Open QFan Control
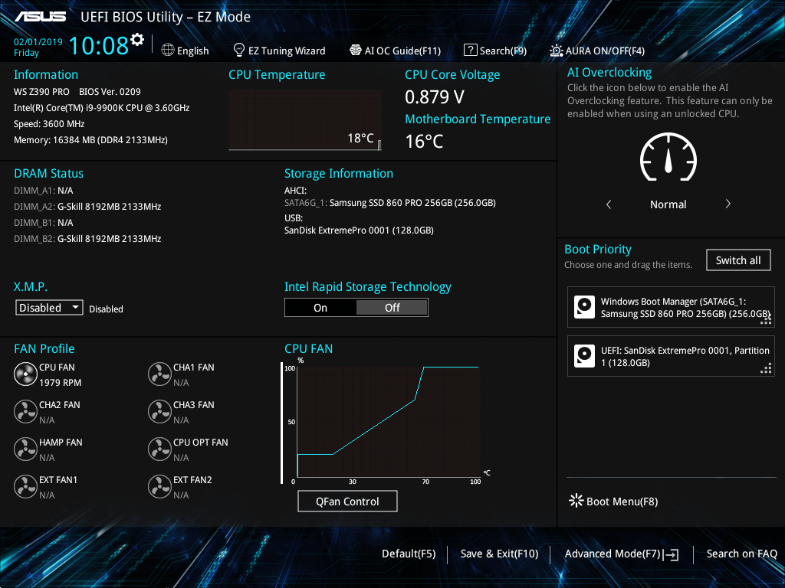 tap(347, 501)
